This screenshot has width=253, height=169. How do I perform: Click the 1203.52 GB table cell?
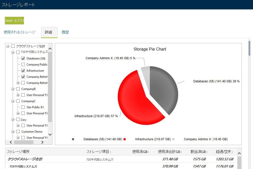(x=225, y=159)
